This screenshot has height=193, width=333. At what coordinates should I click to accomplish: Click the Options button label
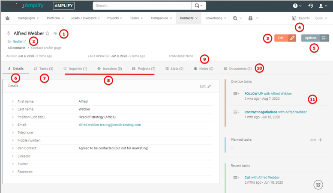click(310, 38)
